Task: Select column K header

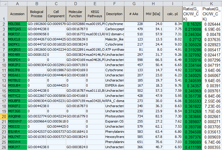Action: 212,4
